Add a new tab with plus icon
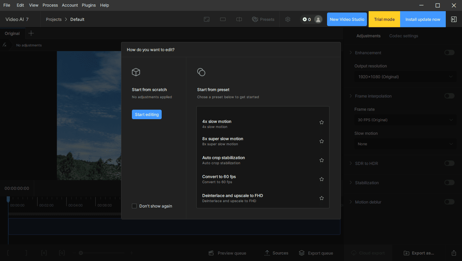The width and height of the screenshot is (462, 261). [31, 33]
